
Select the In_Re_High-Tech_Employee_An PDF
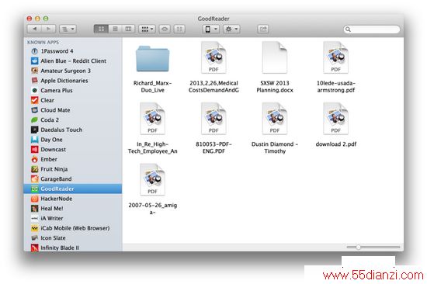[x=152, y=128]
